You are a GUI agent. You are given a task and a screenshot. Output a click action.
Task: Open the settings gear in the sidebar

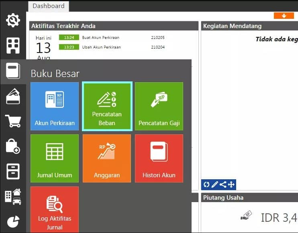pyautogui.click(x=13, y=20)
